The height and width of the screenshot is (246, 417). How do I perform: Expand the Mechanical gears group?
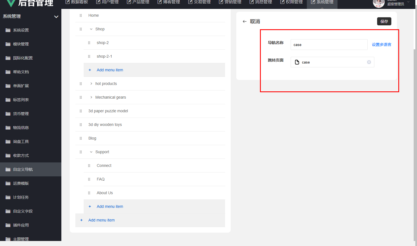[x=91, y=97]
